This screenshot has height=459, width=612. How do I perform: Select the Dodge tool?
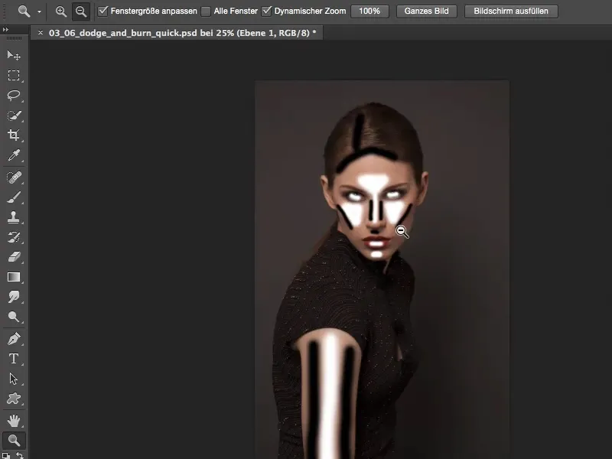pyautogui.click(x=14, y=317)
